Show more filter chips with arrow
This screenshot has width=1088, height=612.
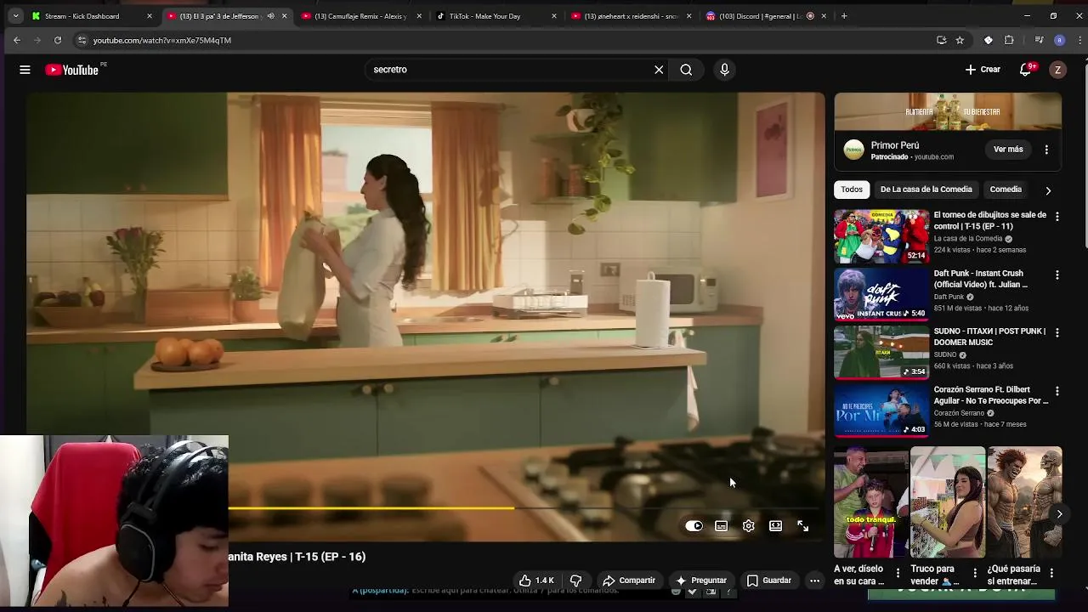[x=1048, y=190]
